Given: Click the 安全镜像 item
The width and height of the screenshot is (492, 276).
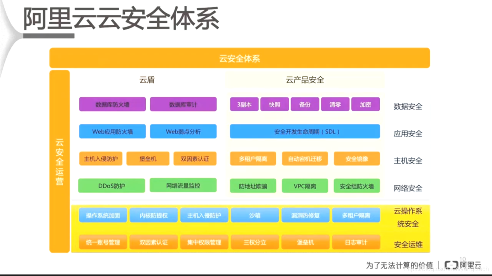Looking at the screenshot, I should point(357,159).
